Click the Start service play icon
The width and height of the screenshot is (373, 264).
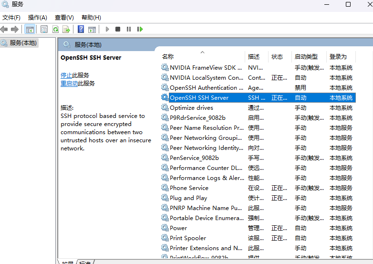(107, 29)
